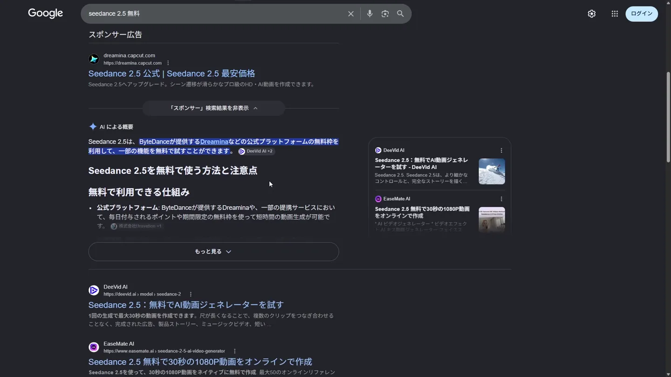The image size is (671, 377).
Task: Click the easemate.ai seedance-2-5-ai-video-generator breadcrumb
Action: point(164,351)
